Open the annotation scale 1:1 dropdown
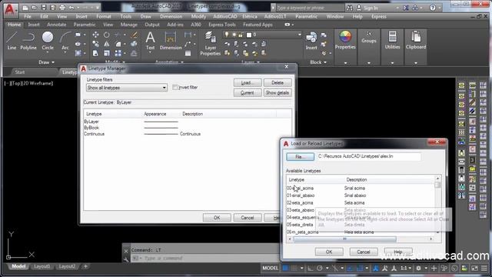Image resolution: width=492 pixels, height=277 pixels. click(x=406, y=269)
